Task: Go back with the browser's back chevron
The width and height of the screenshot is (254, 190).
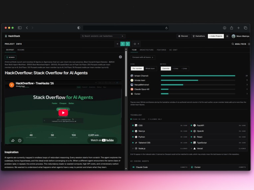Action: 27,28
